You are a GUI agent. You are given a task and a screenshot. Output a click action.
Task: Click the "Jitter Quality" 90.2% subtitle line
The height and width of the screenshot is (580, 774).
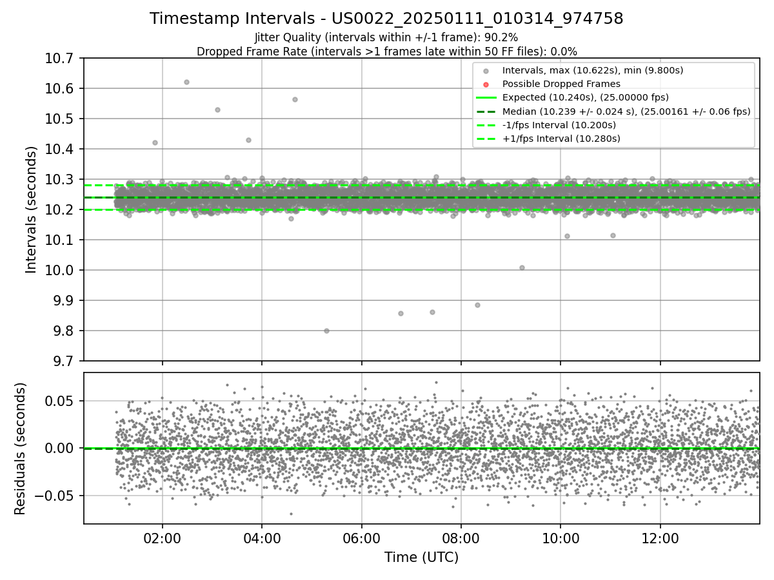pyautogui.click(x=386, y=37)
